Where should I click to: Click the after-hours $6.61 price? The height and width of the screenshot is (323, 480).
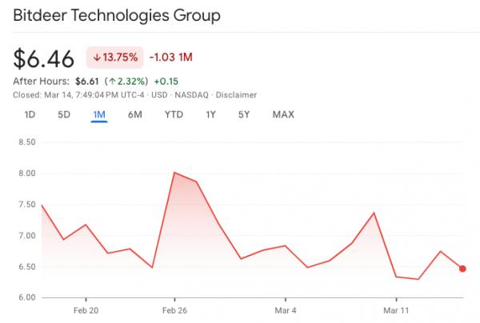[86, 81]
